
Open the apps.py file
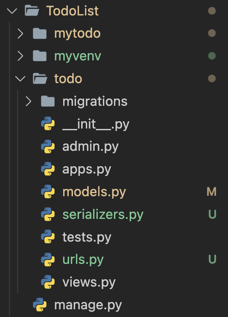pos(87,170)
